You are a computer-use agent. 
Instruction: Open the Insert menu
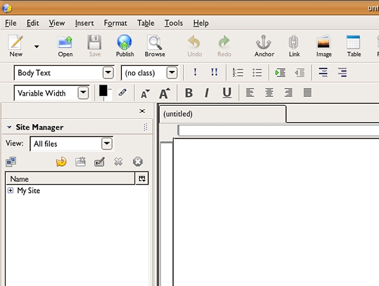[84, 23]
